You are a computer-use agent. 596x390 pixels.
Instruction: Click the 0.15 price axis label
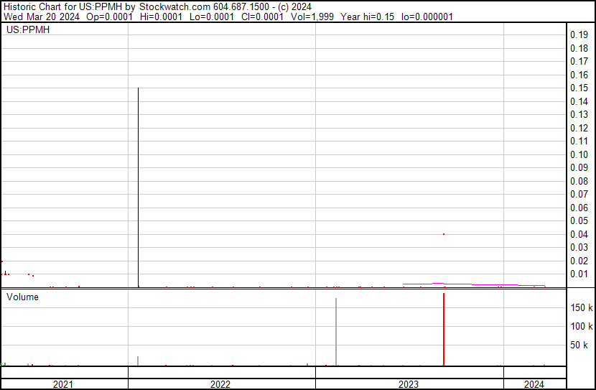(x=578, y=88)
